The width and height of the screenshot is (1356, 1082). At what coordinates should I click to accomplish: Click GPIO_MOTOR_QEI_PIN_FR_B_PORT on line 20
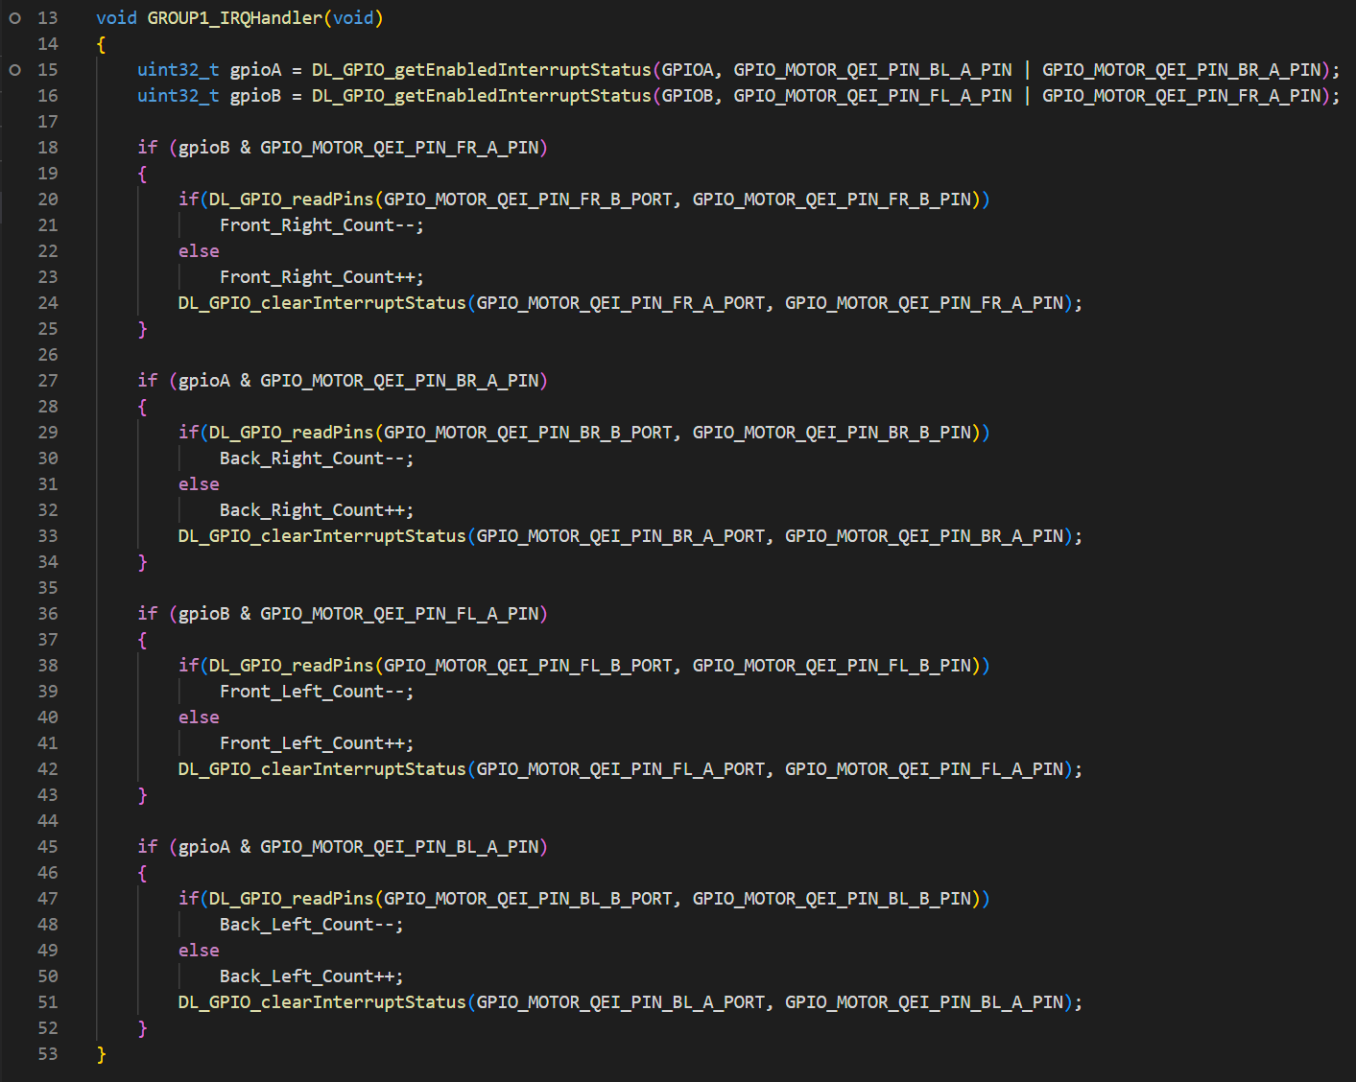pos(528,200)
